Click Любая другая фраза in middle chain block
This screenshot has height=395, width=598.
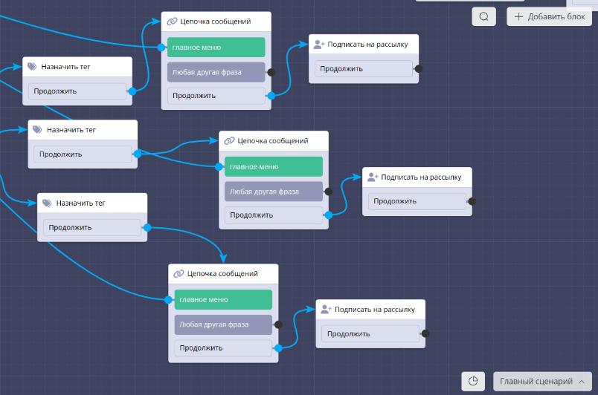pos(274,192)
